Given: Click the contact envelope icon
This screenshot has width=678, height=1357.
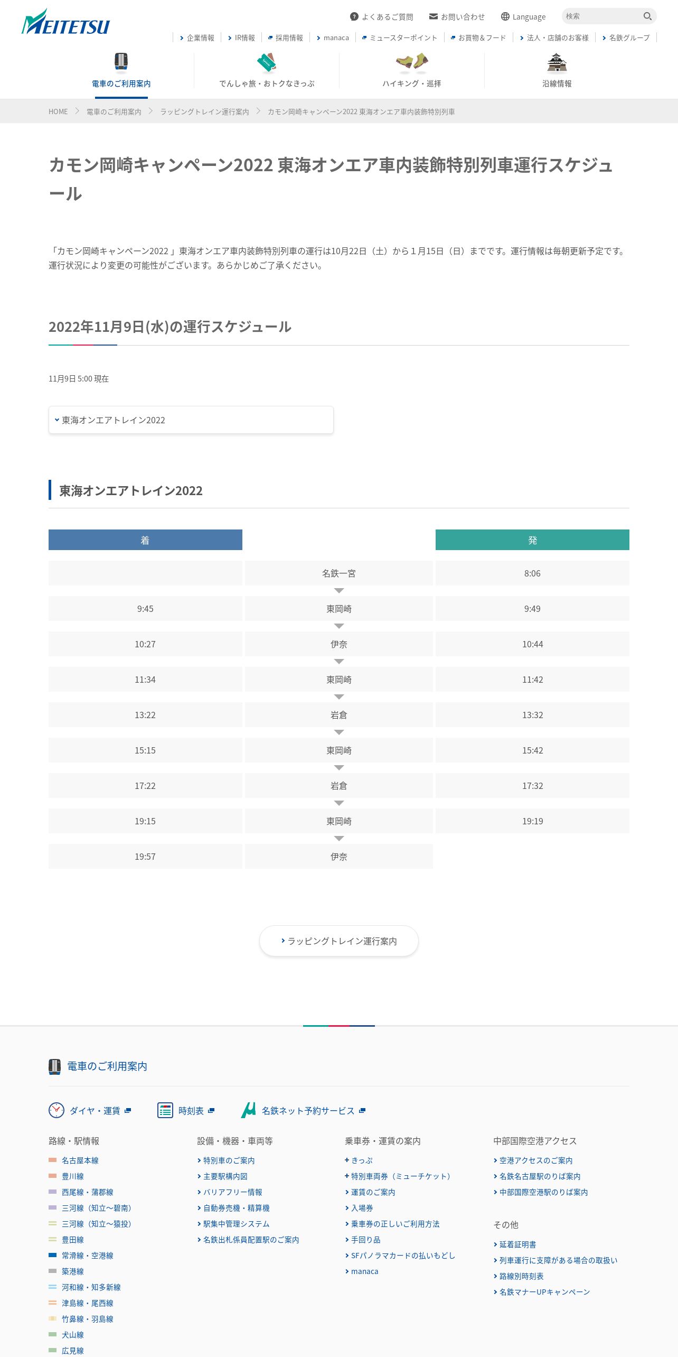Looking at the screenshot, I should tap(434, 17).
